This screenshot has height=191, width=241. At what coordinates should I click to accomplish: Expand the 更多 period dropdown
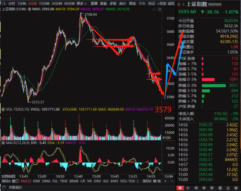(81, 3)
